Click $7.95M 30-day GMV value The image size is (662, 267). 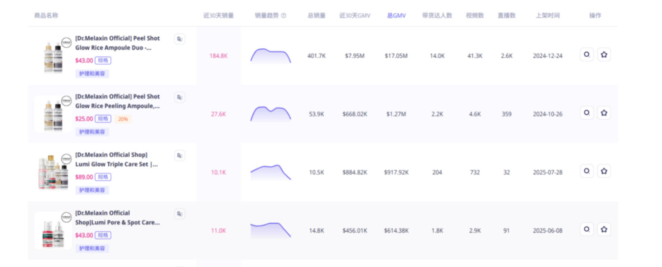coord(355,56)
